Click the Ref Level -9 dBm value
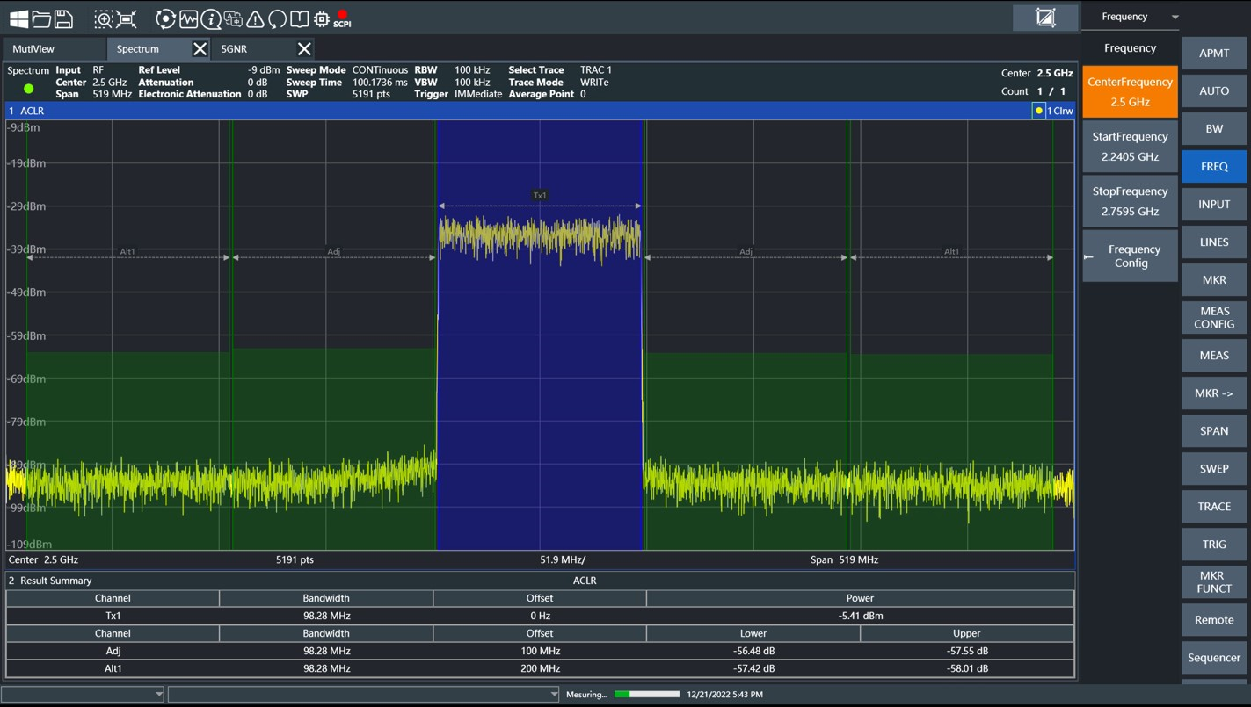The height and width of the screenshot is (707, 1251). [x=264, y=70]
